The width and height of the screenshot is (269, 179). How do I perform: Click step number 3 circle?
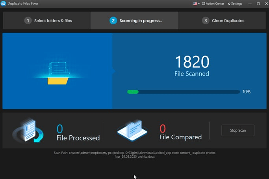pyautogui.click(x=206, y=21)
